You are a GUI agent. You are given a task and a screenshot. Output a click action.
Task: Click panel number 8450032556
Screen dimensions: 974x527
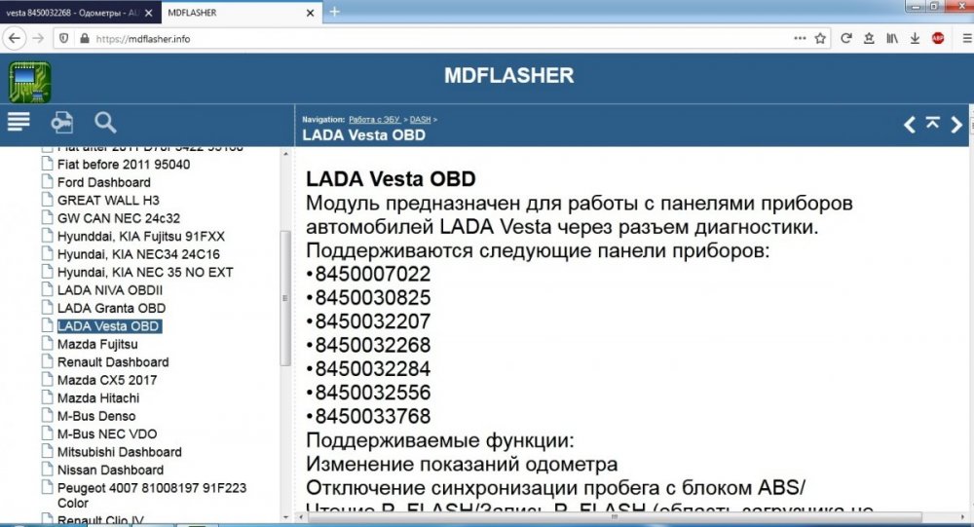click(373, 393)
